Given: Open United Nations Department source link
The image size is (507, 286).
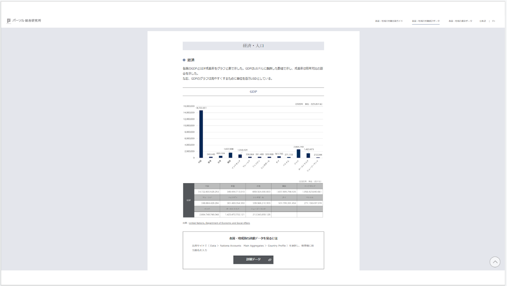Looking at the screenshot, I should (219, 223).
